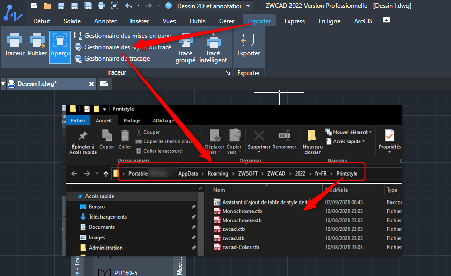Screen dimensions: 451x276
Task: Open the Affichage tab in Explorer window
Action: [163, 121]
